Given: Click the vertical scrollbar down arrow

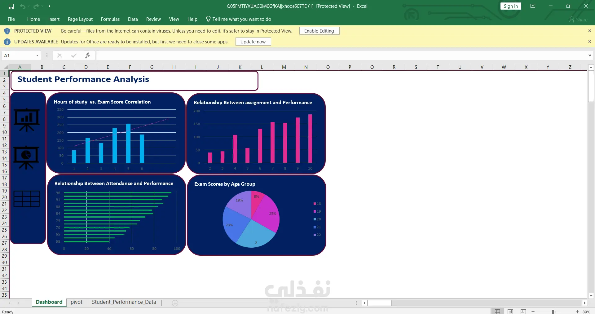Looking at the screenshot, I should tap(591, 296).
